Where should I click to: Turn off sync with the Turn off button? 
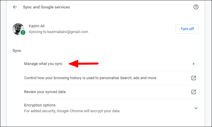[x=187, y=29]
